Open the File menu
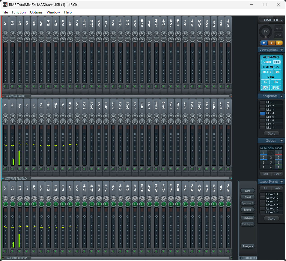Image resolution: width=286 pixels, height=261 pixels. pos(5,12)
